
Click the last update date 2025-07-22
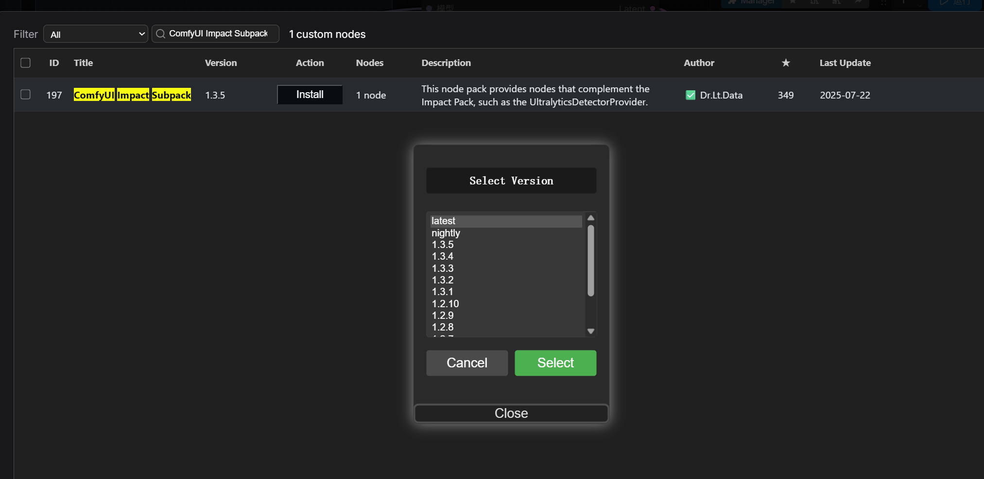pyautogui.click(x=845, y=95)
